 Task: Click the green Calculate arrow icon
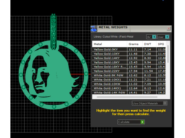tap(142, 122)
